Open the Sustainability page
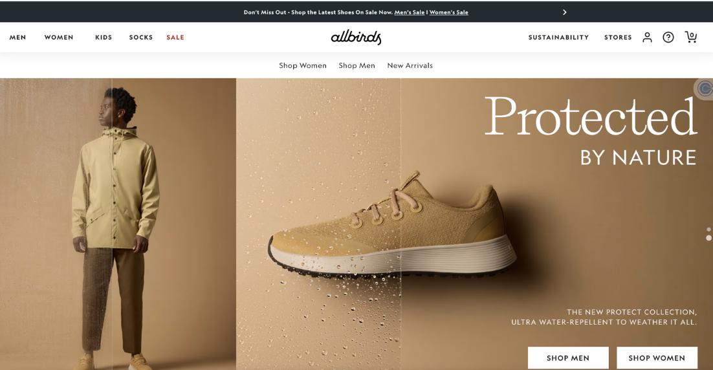 558,38
